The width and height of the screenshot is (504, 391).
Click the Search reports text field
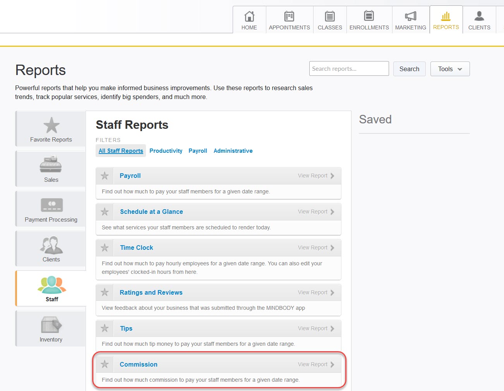click(349, 69)
